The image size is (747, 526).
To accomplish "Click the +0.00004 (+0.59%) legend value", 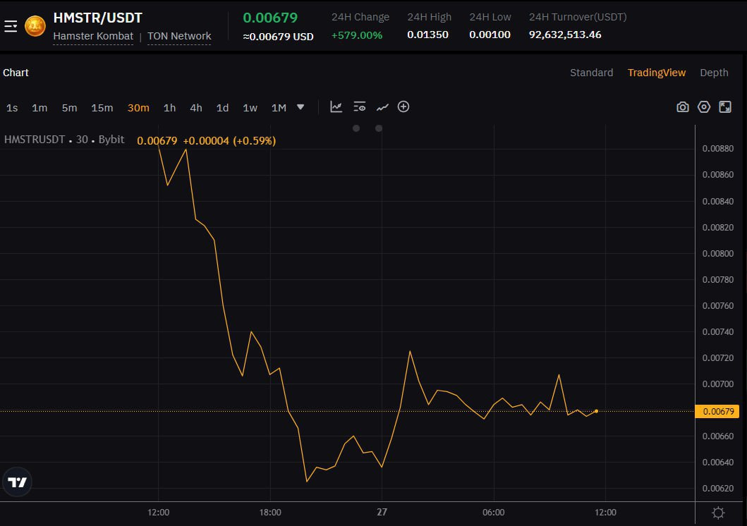I will (x=230, y=141).
